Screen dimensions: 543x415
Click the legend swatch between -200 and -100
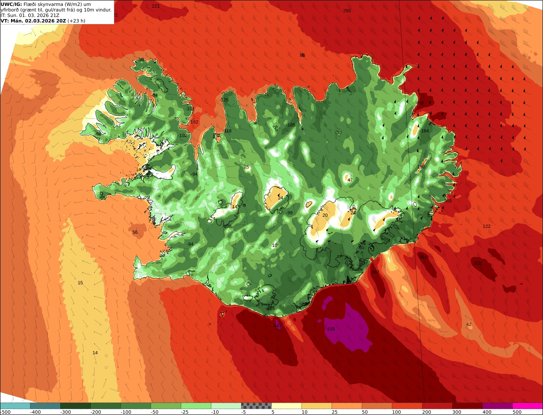click(106, 406)
